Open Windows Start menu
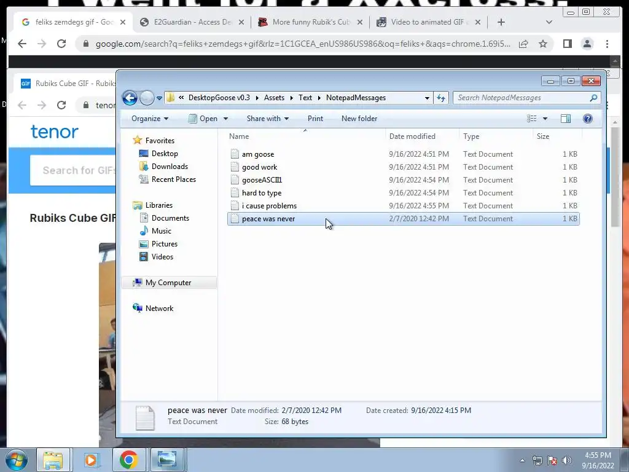Viewport: 629px width, 472px height. click(17, 460)
